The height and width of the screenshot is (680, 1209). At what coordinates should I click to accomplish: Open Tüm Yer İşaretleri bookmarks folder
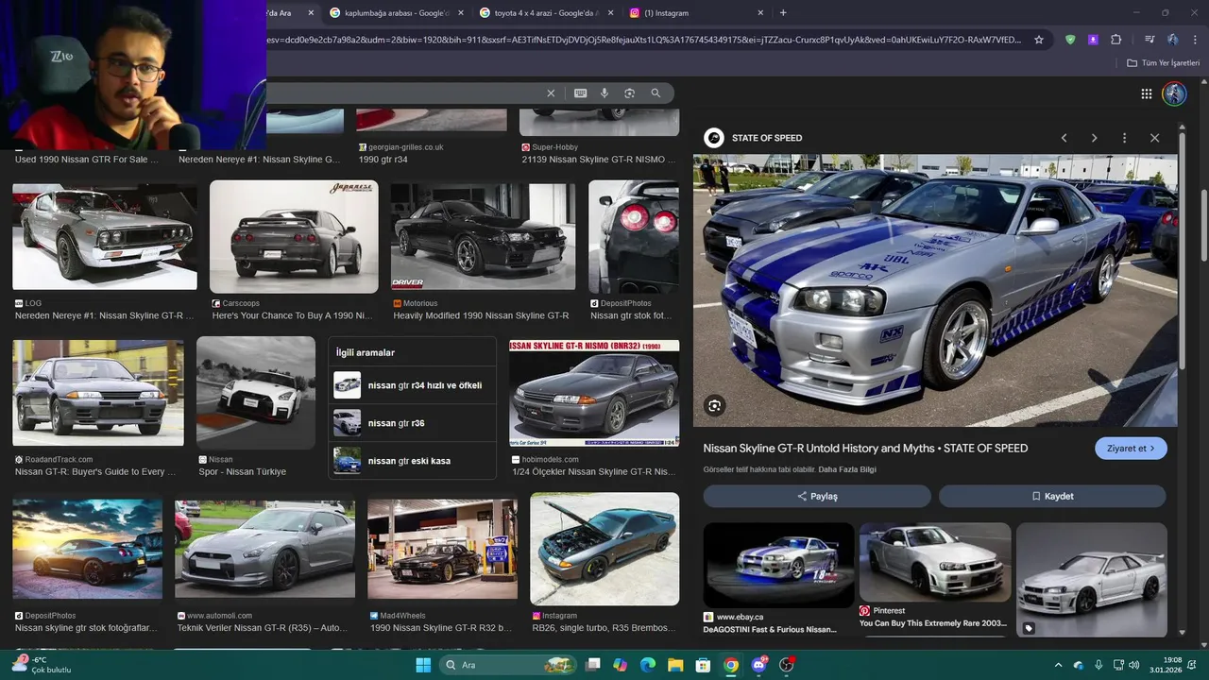(1163, 63)
